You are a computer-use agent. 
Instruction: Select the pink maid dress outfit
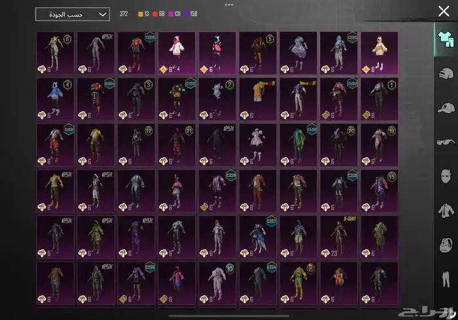258,145
